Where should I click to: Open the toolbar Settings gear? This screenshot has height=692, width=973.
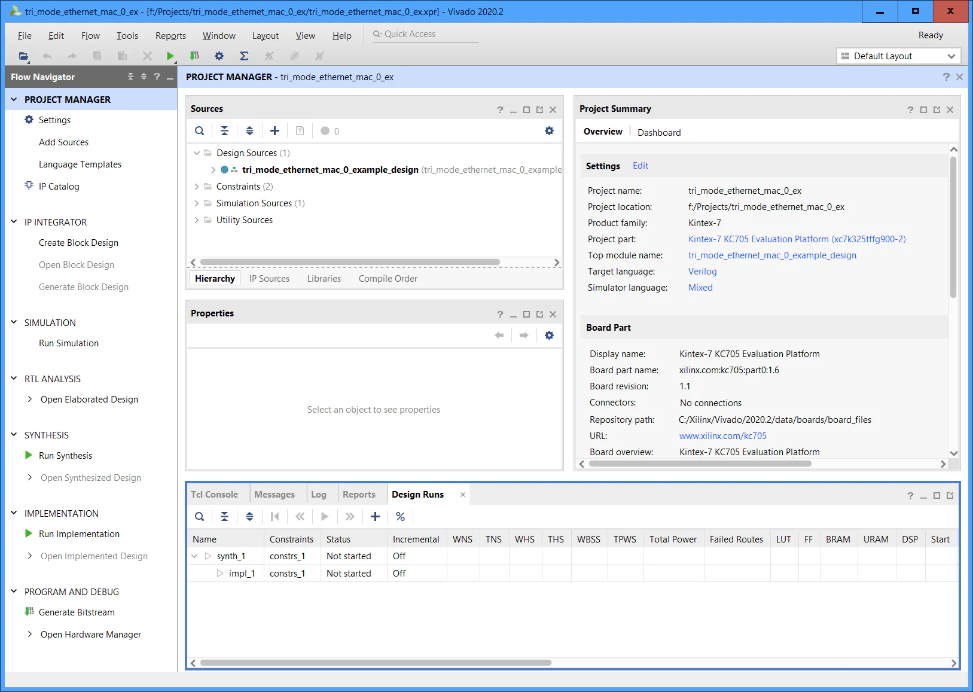point(219,56)
